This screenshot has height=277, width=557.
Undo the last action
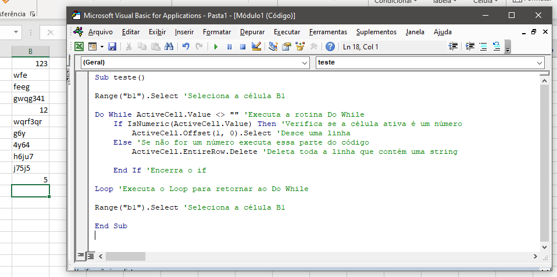click(185, 46)
